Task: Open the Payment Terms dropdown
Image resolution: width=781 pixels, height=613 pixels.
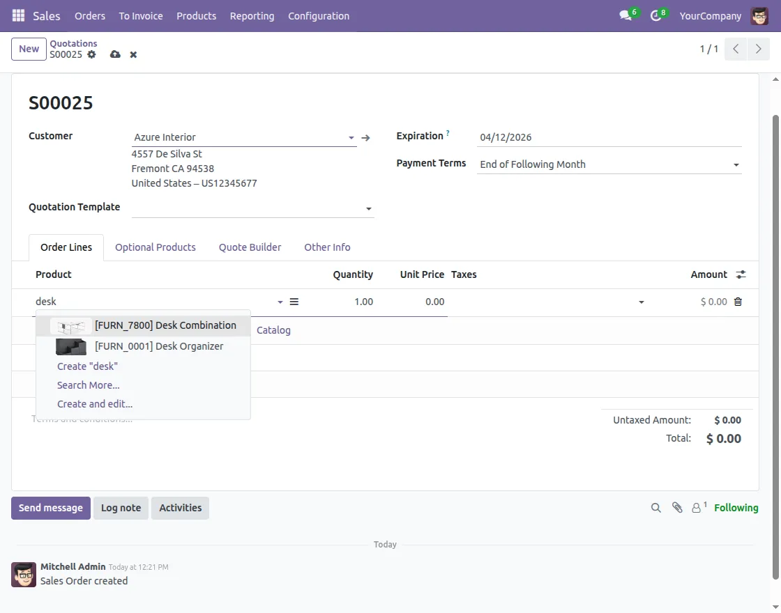Action: coord(736,164)
